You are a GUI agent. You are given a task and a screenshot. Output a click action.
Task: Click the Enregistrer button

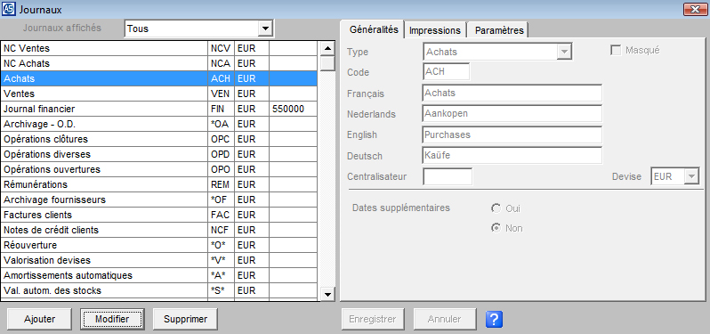point(373,319)
